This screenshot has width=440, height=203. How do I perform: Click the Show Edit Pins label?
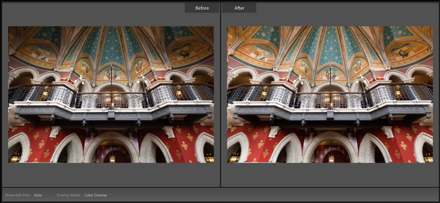[18, 195]
